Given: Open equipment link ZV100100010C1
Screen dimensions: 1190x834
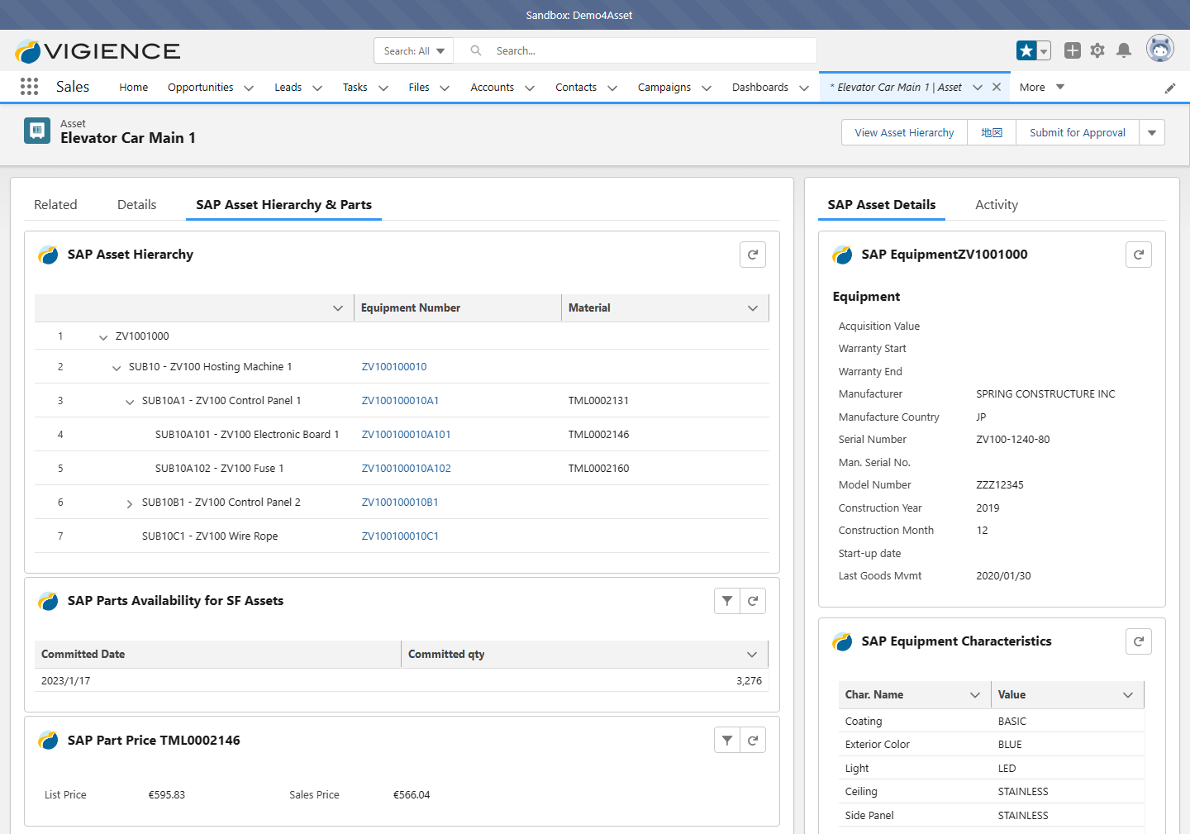Looking at the screenshot, I should [400, 536].
